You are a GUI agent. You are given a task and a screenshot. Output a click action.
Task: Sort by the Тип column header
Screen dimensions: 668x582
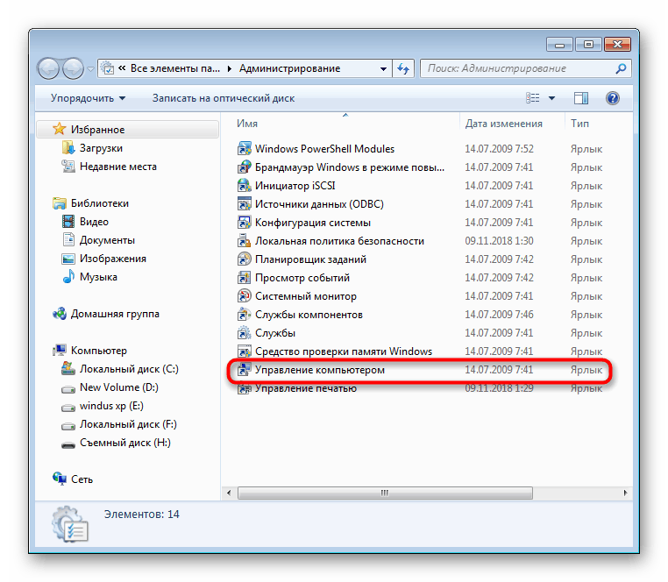point(579,124)
